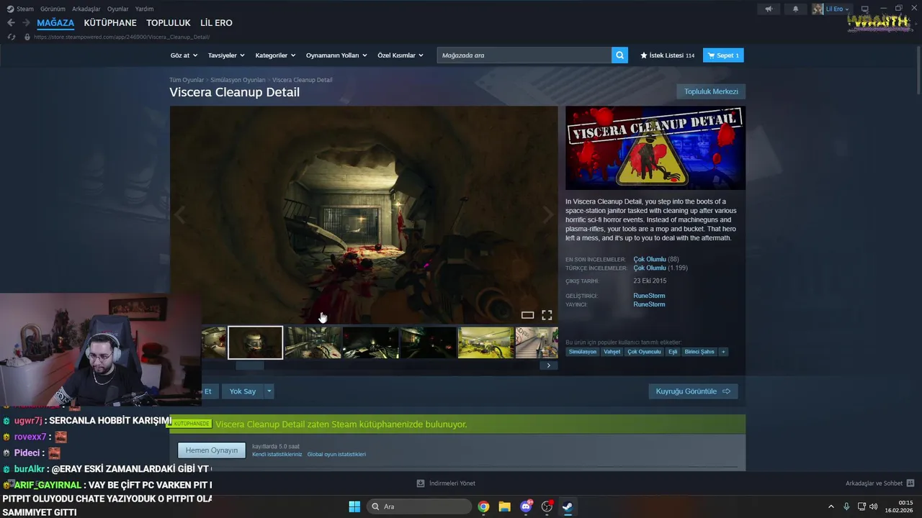This screenshot has width=922, height=518.
Task: Open Friends and Chat icon
Action: coord(910,483)
